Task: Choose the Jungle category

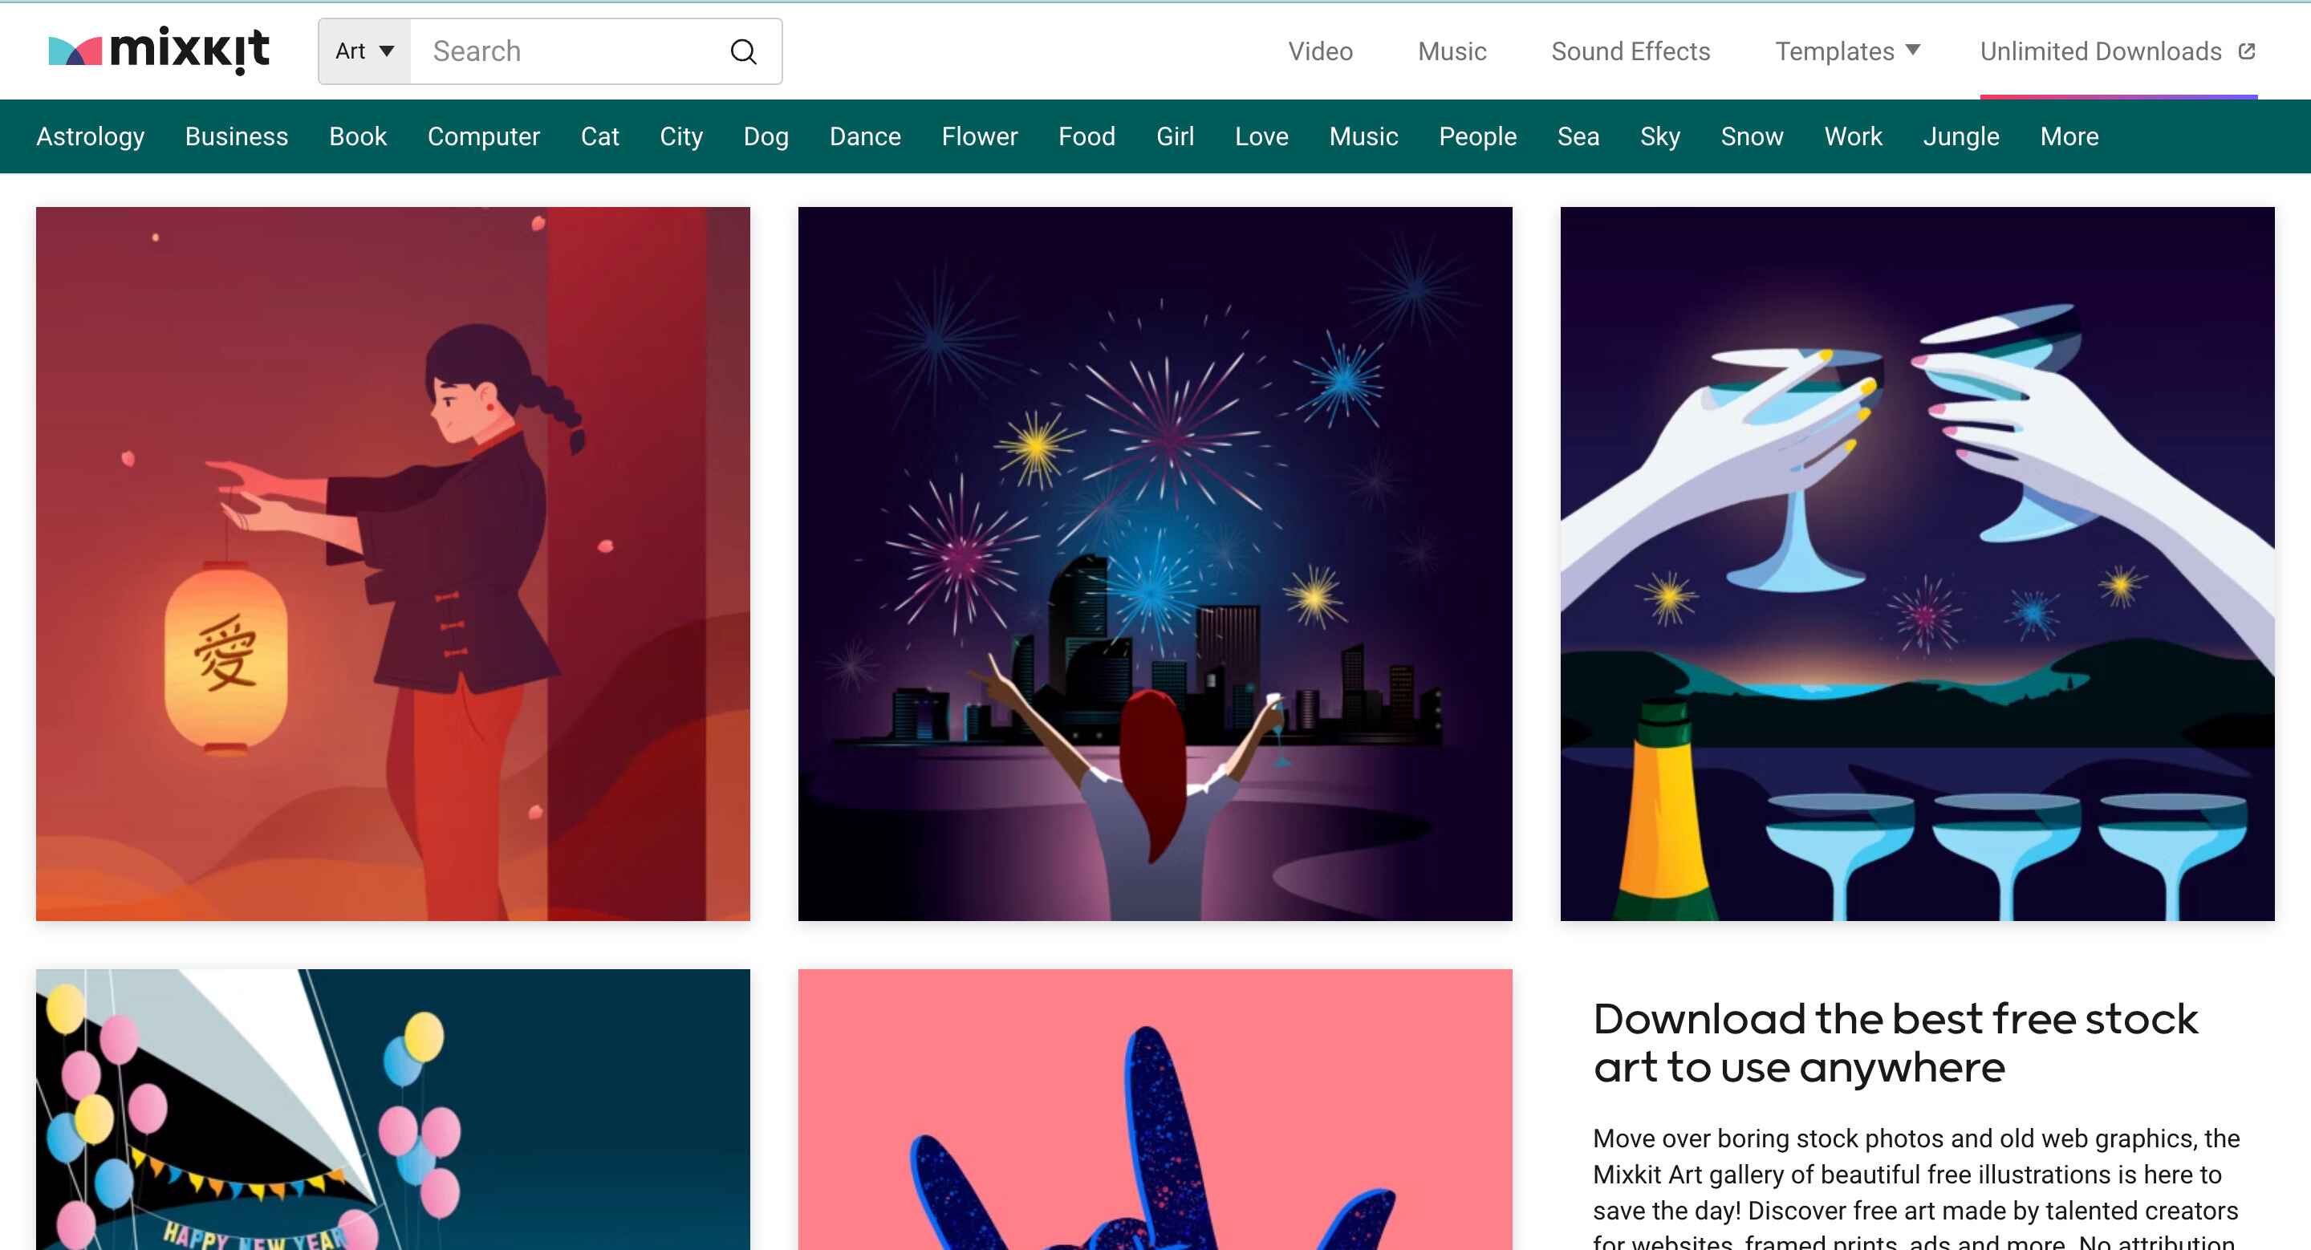Action: click(1960, 136)
